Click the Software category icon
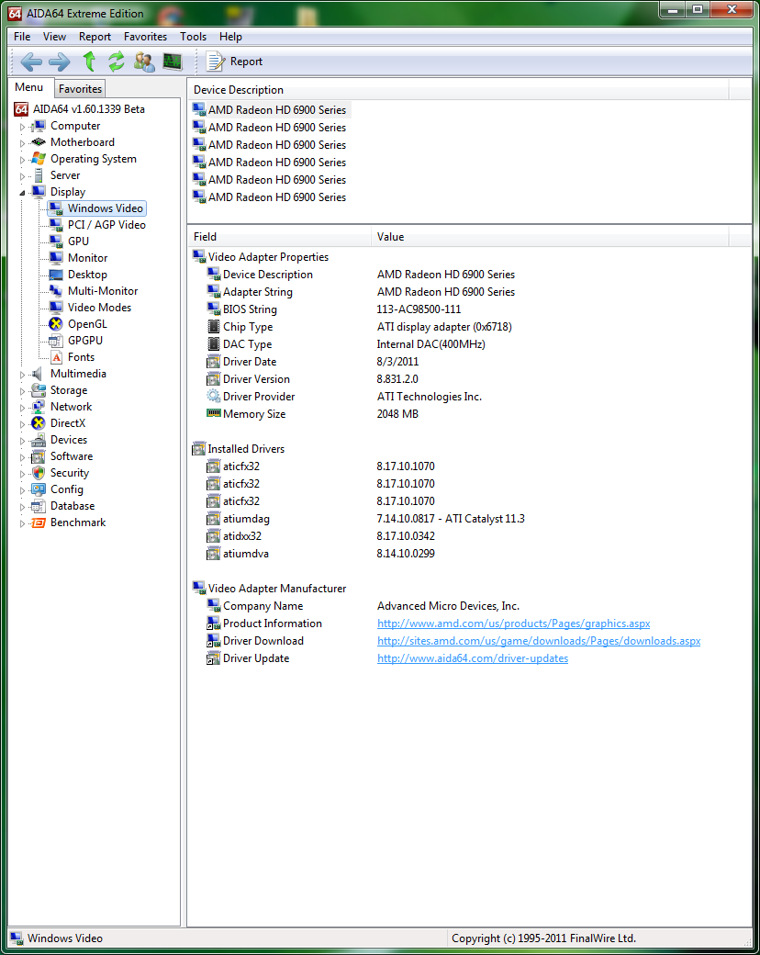 [39, 456]
